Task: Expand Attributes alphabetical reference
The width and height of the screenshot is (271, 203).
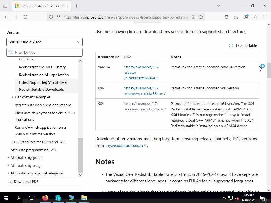Action: point(8,173)
